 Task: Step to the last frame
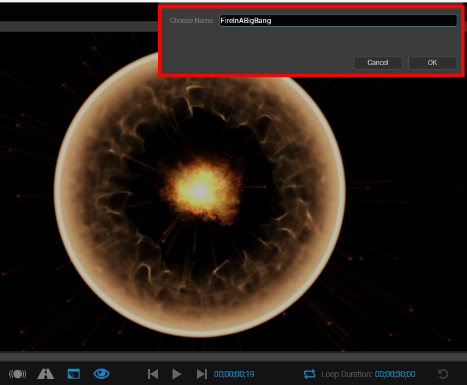[202, 374]
